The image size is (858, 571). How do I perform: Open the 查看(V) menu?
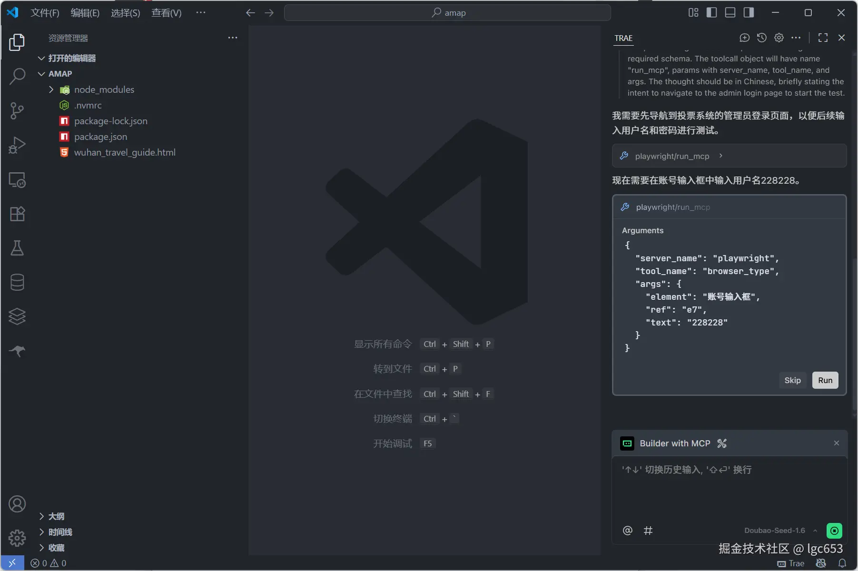(167, 13)
